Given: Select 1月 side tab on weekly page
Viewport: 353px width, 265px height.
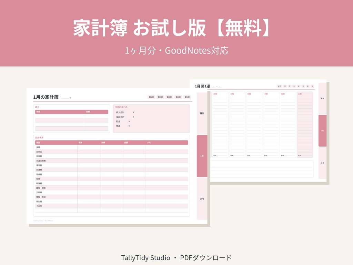Looking at the screenshot, I should click(x=322, y=131).
